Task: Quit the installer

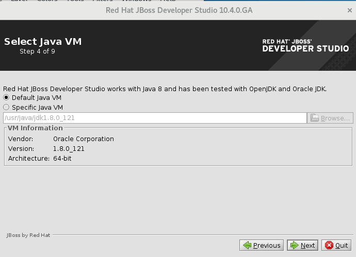Action: [336, 245]
